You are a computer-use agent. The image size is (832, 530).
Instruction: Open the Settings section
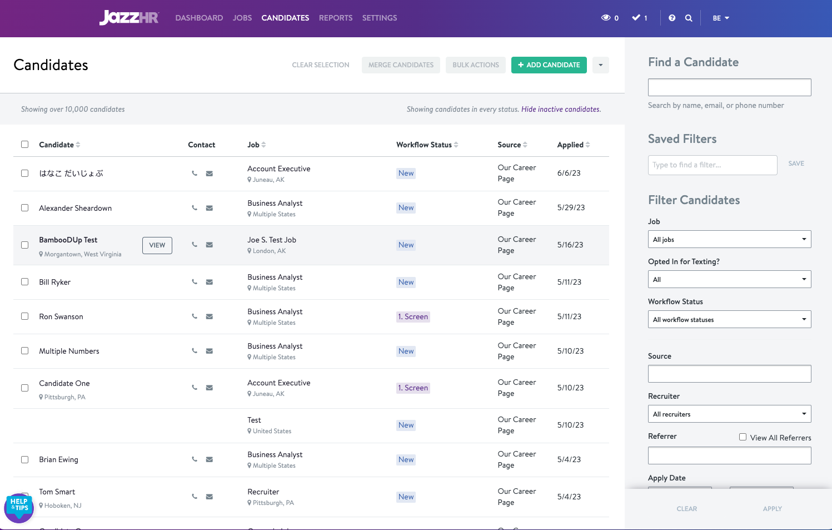pyautogui.click(x=380, y=18)
